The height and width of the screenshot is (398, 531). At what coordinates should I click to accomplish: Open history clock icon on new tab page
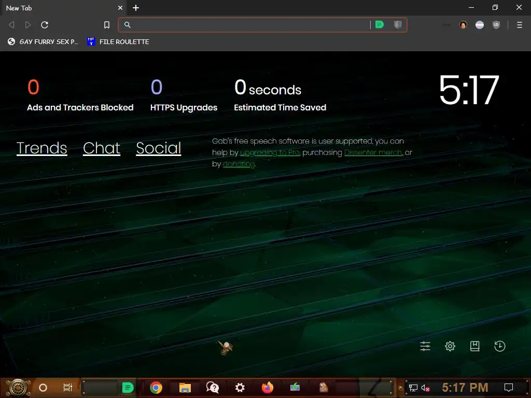[500, 346]
